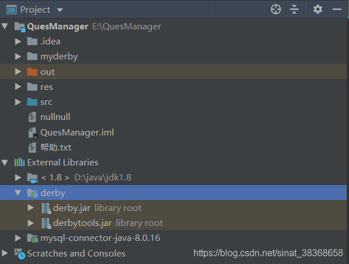Expand the src folder arrow
This screenshot has height=264, width=349.
(18, 102)
